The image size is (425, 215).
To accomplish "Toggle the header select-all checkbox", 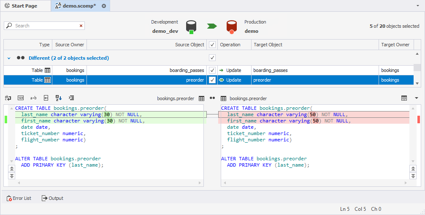I will [x=212, y=45].
